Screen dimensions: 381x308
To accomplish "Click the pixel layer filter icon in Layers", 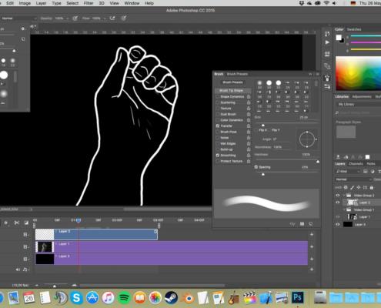I will coord(365,172).
